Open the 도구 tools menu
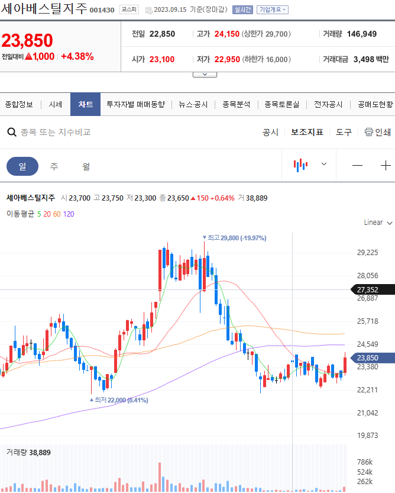 click(344, 132)
